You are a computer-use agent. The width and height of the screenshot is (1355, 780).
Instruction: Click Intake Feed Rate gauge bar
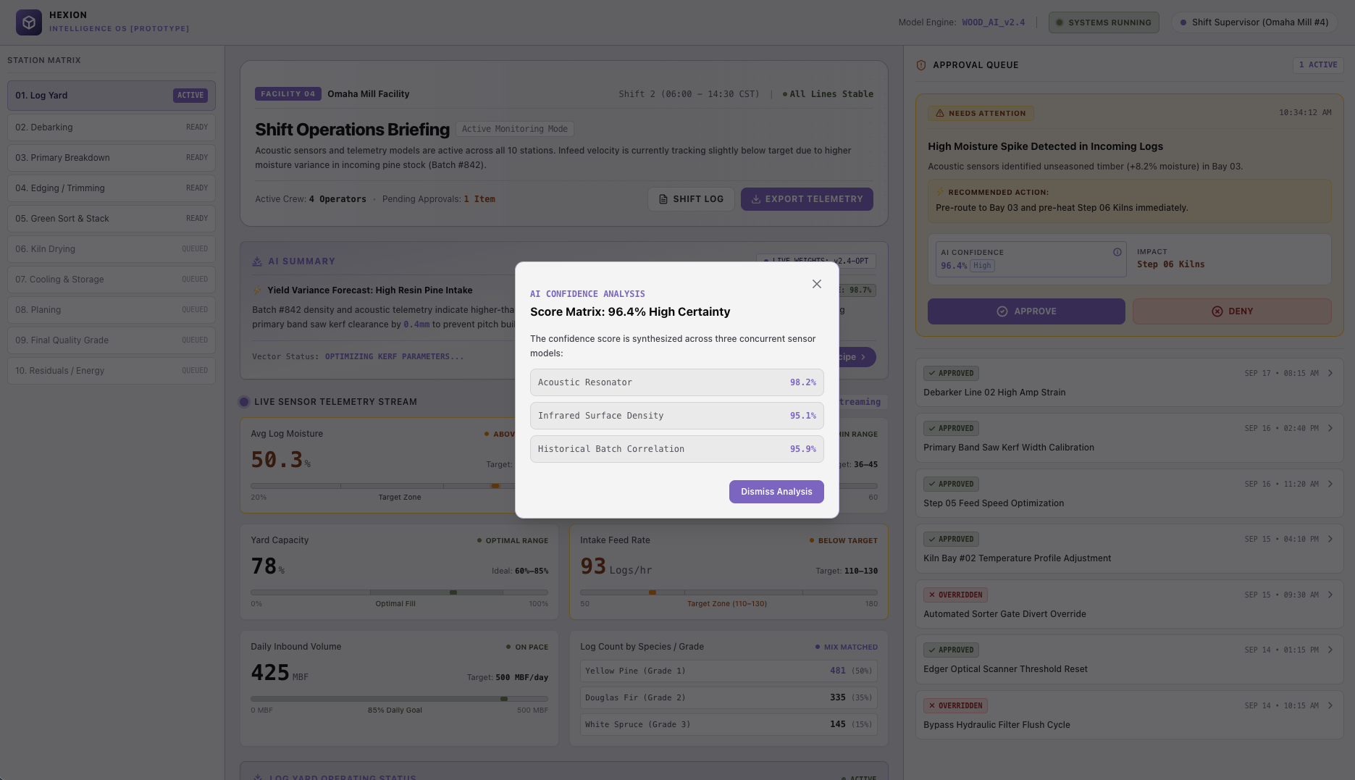729,592
